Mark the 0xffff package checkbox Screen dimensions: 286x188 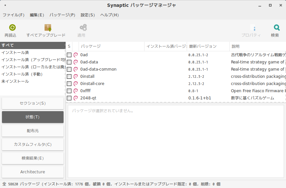[x=69, y=91]
